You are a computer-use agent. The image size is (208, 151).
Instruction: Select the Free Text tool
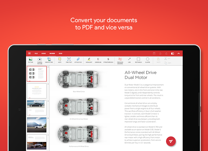(69, 60)
